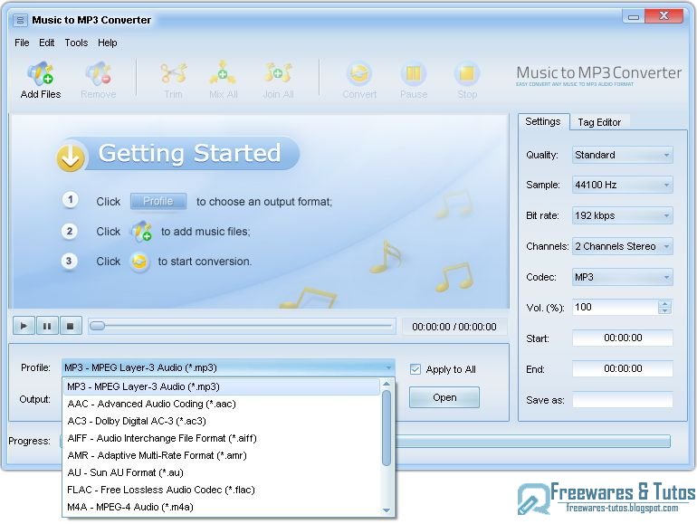Collapse the Profile dropdown via its arrow
This screenshot has height=524, width=697.
coord(388,368)
